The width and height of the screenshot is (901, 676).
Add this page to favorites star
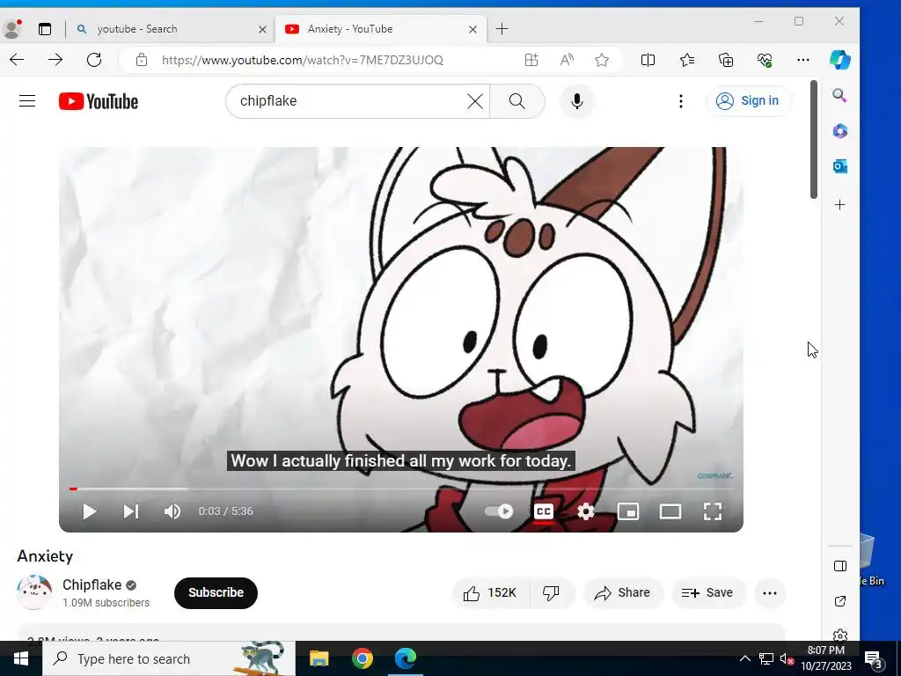(602, 60)
